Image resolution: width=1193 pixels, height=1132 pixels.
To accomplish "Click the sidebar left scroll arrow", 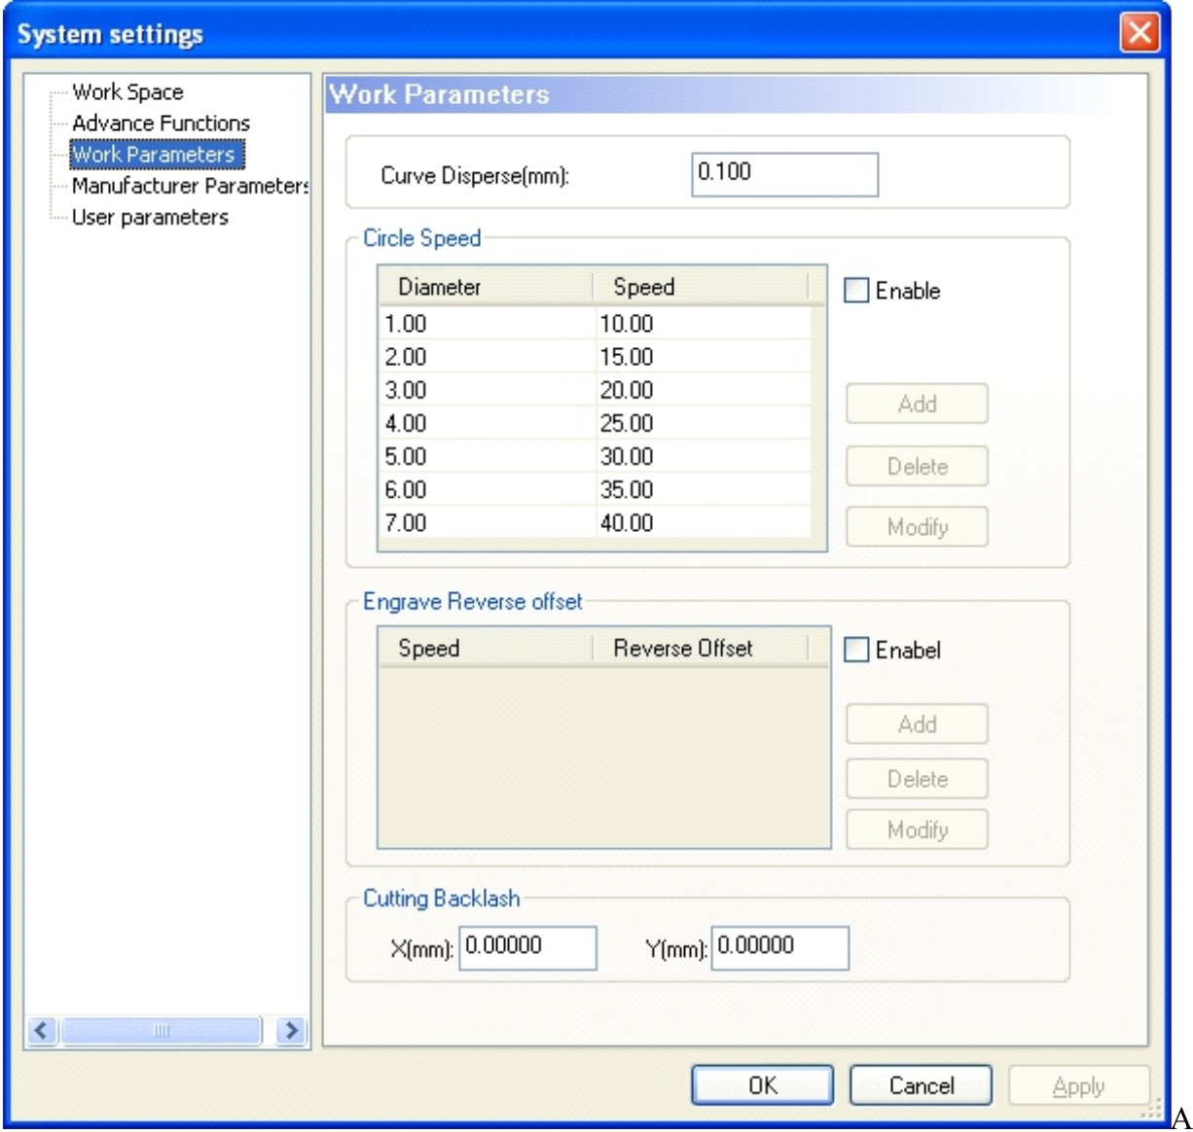I will coord(41,1030).
